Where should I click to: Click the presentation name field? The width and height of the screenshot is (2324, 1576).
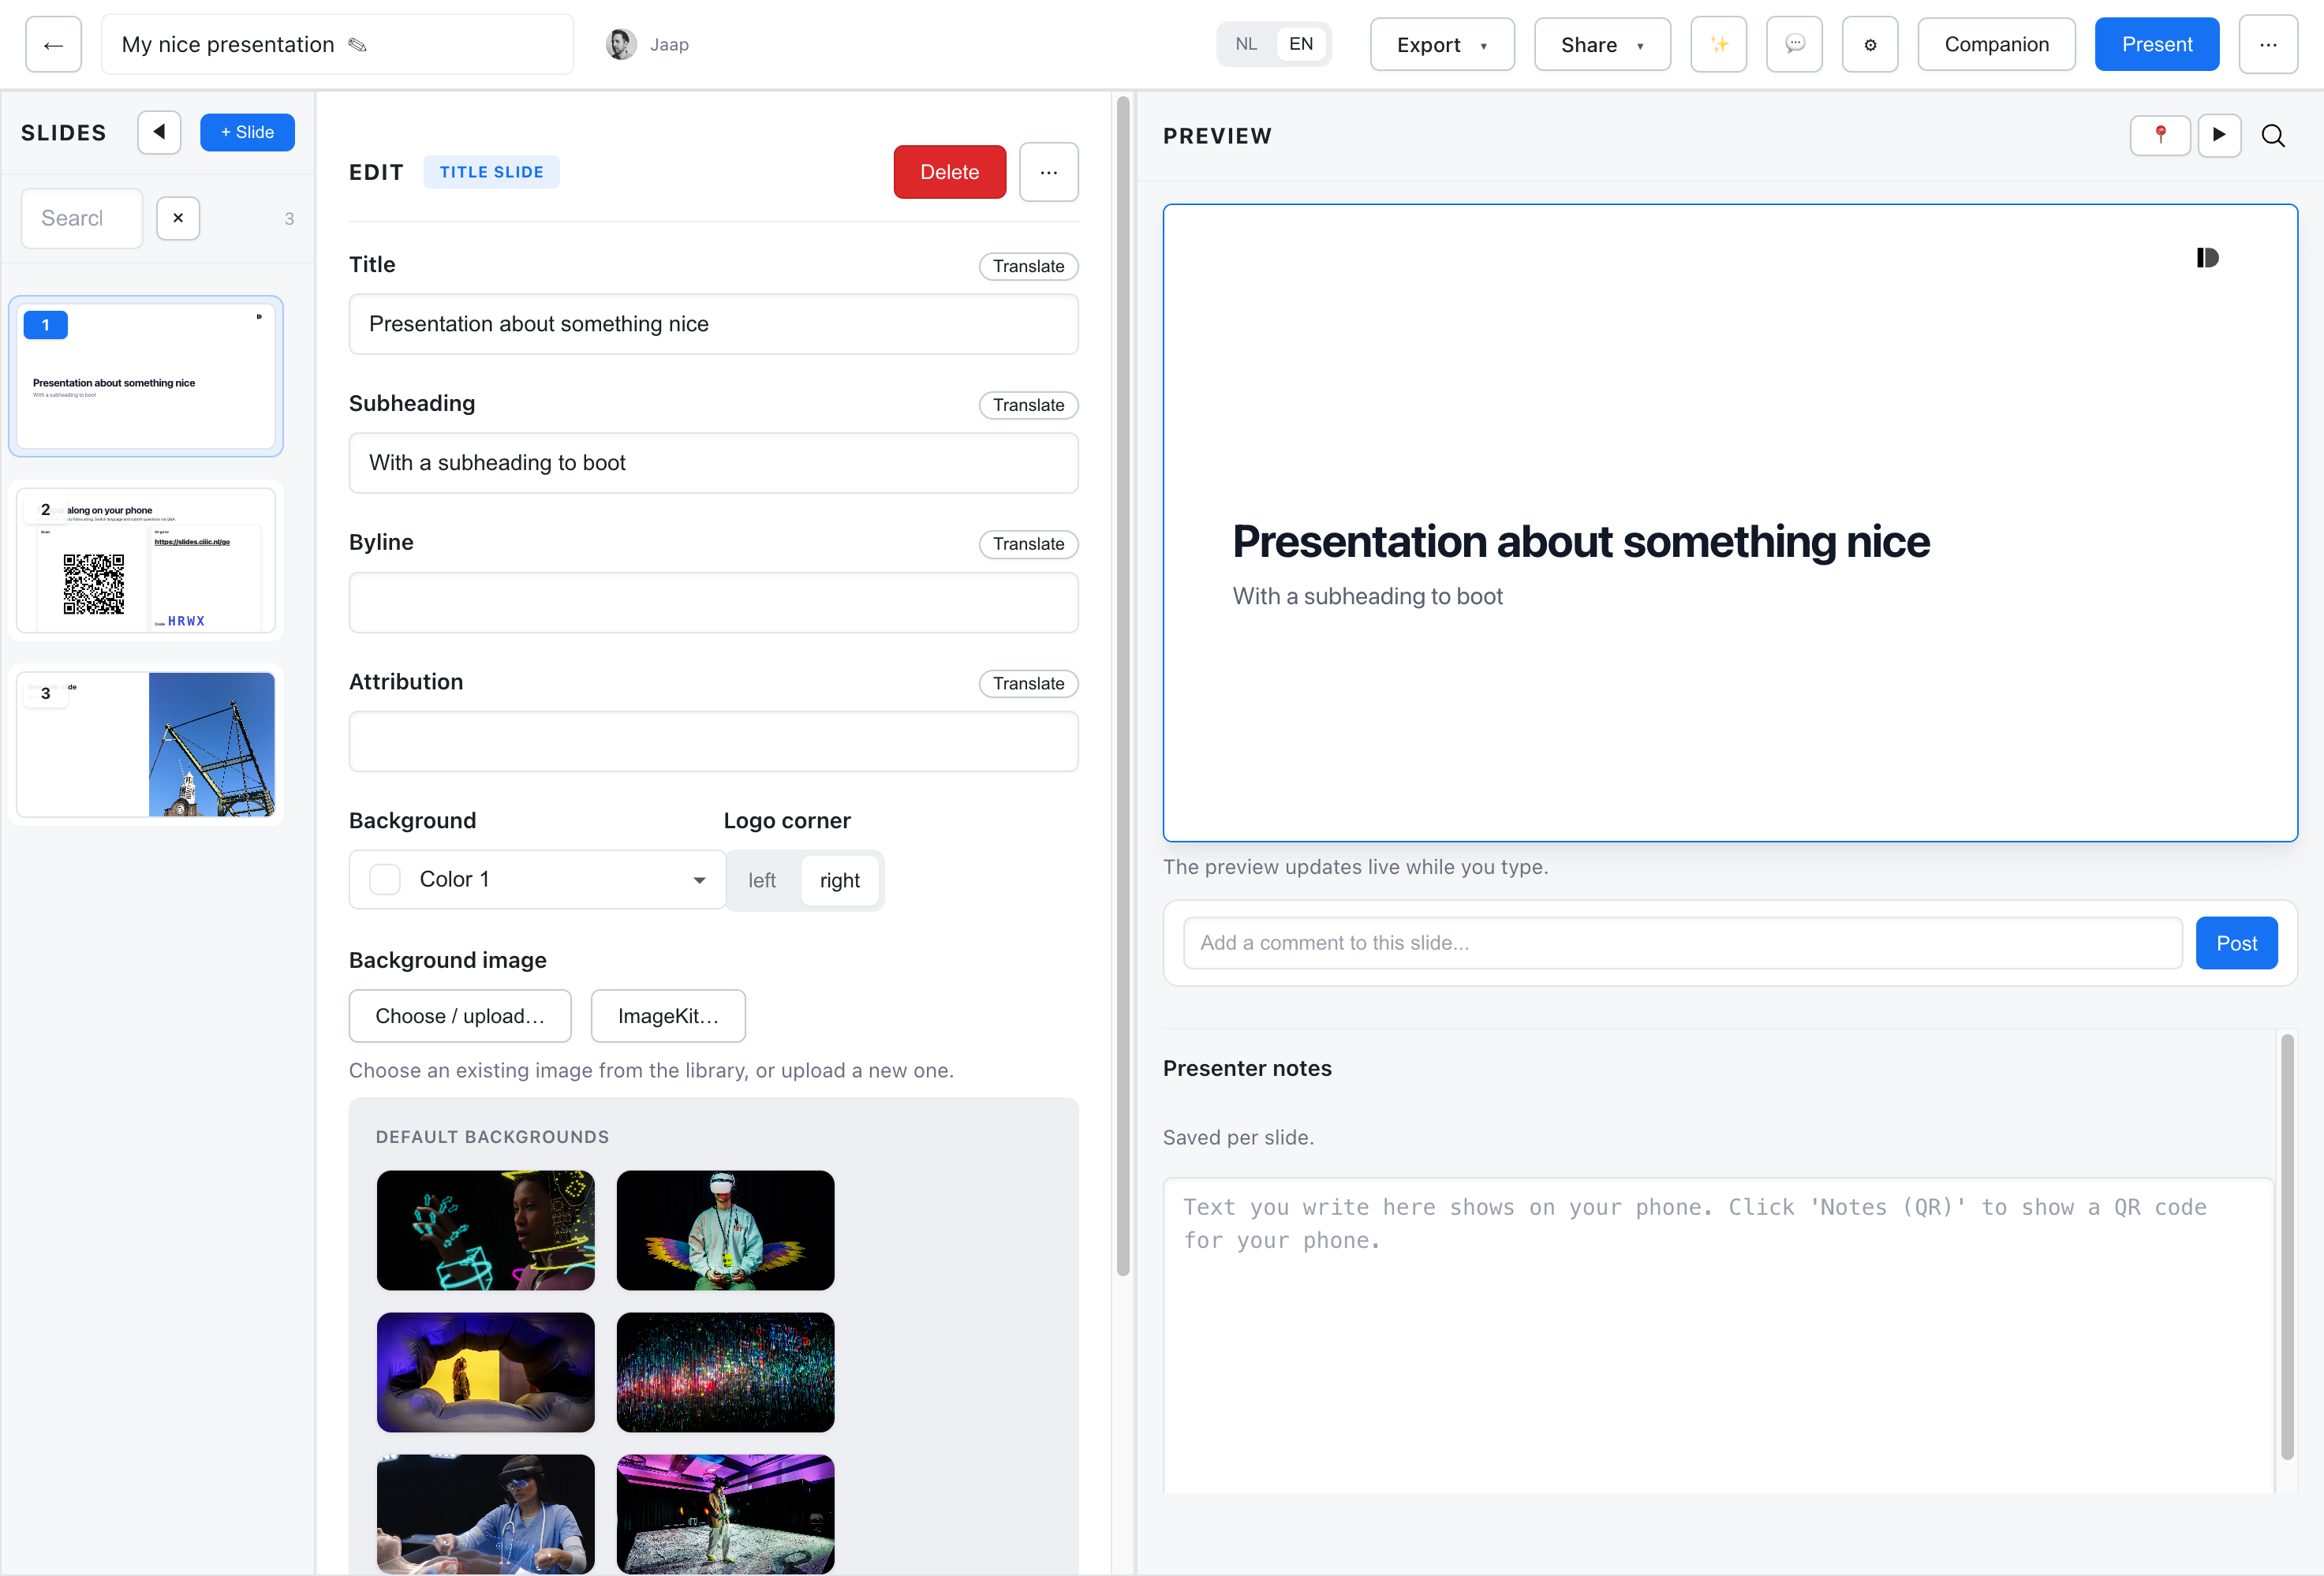tap(337, 45)
